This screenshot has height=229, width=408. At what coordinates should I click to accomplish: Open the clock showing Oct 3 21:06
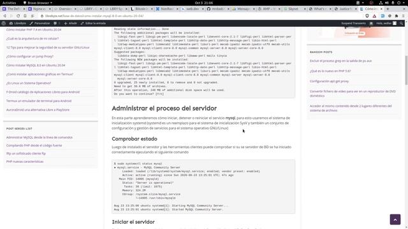point(204,3)
